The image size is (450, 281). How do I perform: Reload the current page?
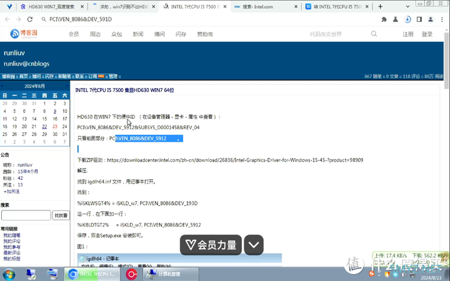[30, 19]
